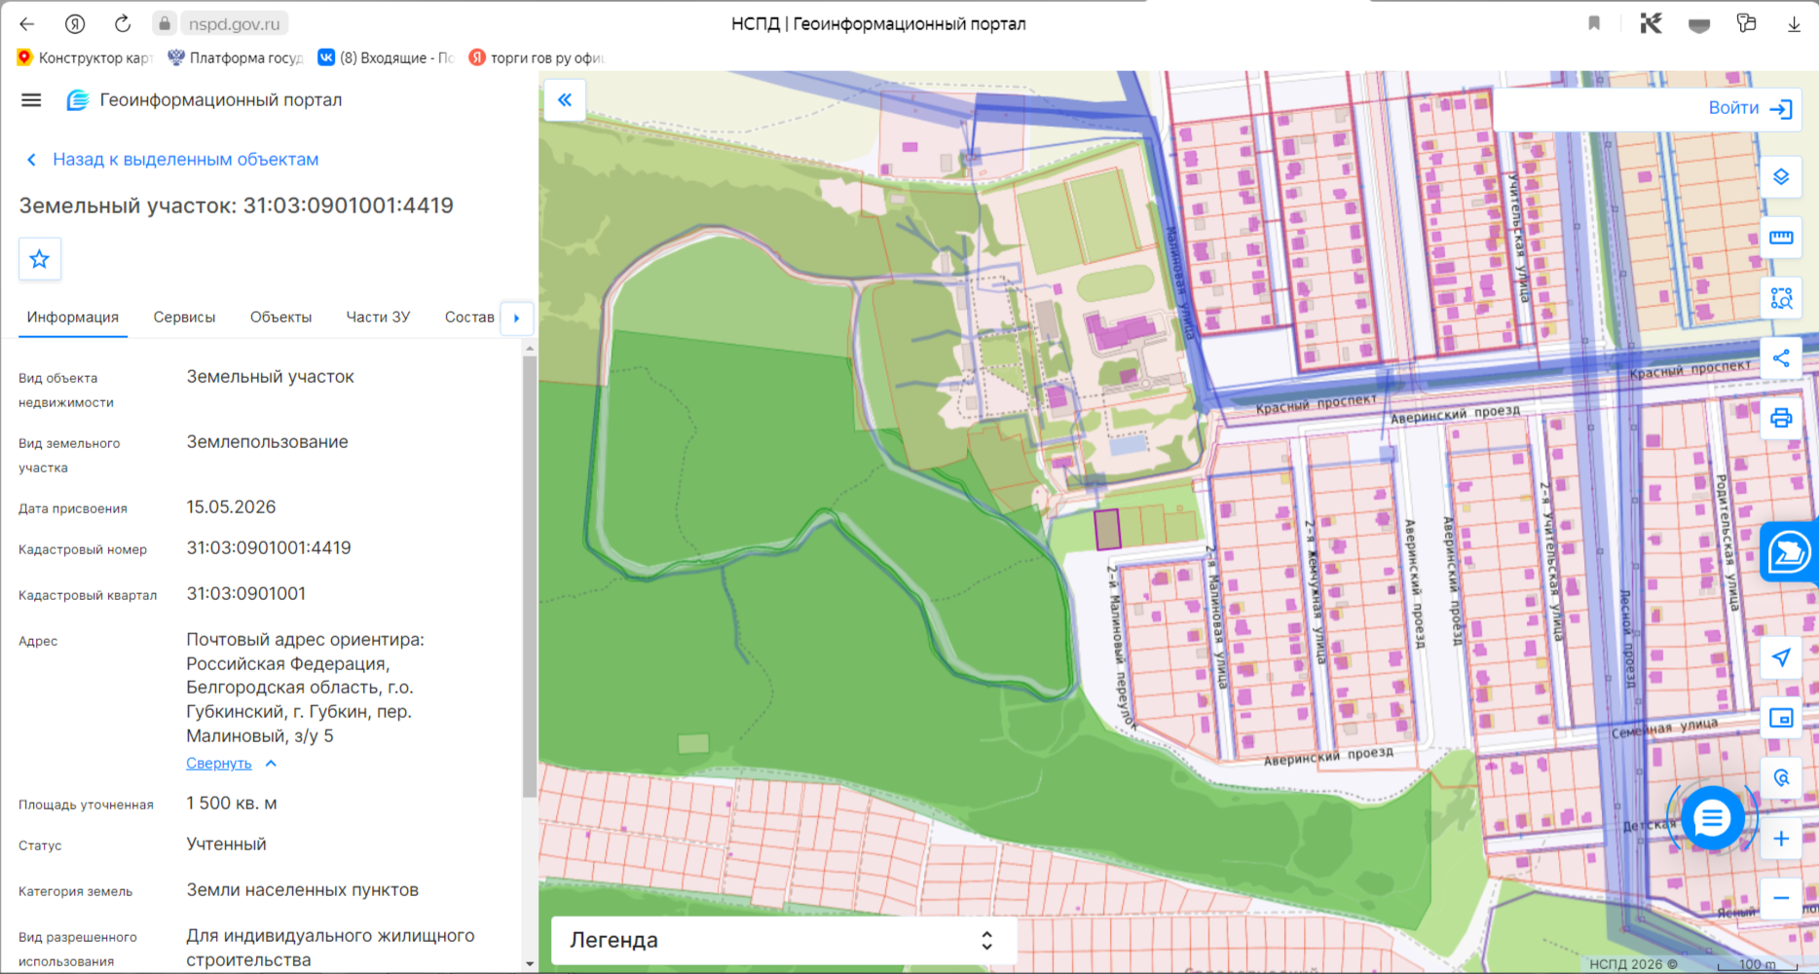Switch to the Сервисы tab
The width and height of the screenshot is (1819, 974).
coord(184,318)
